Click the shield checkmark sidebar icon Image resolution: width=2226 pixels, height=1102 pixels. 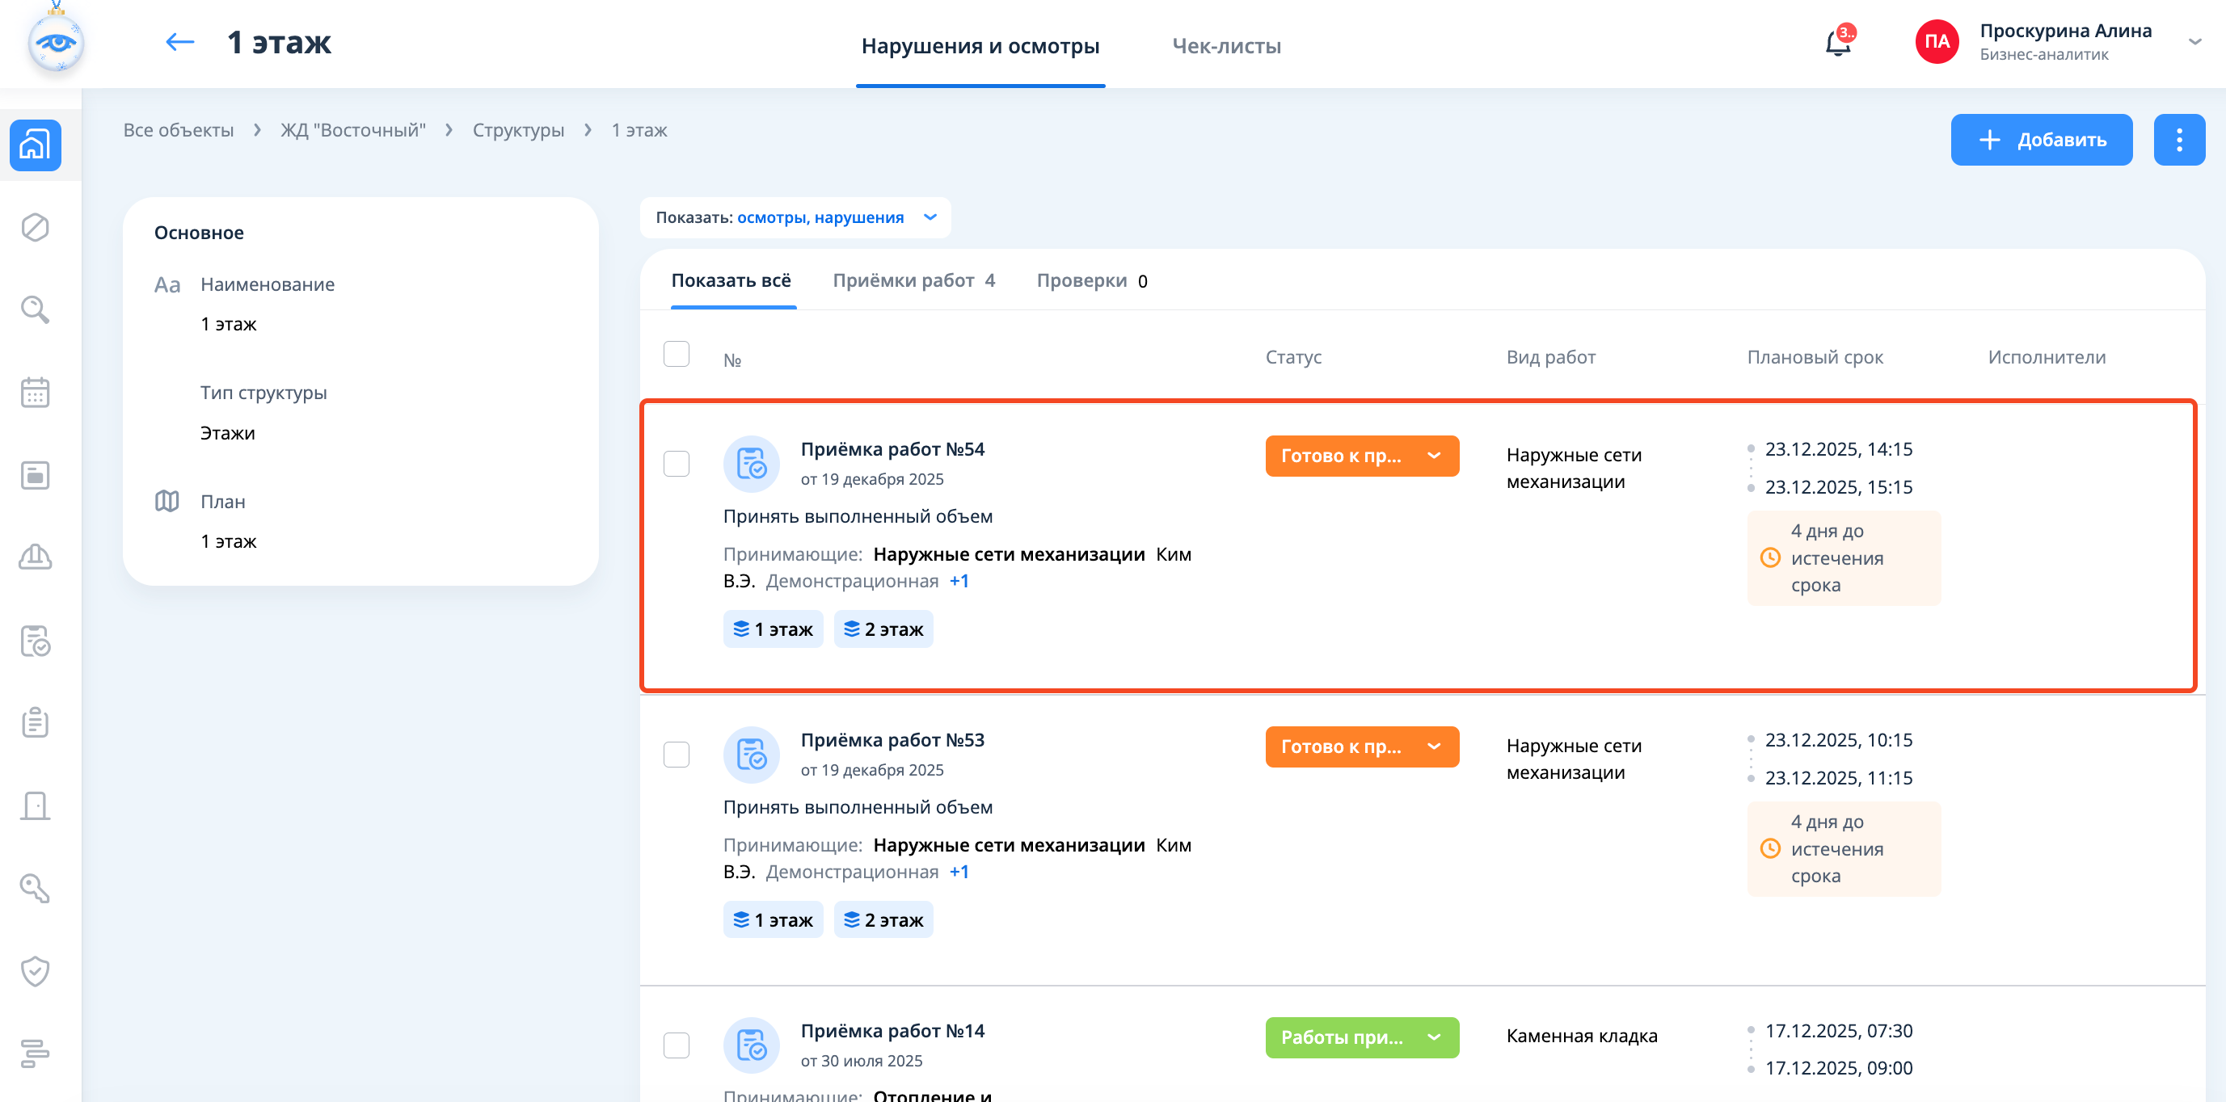(x=35, y=971)
